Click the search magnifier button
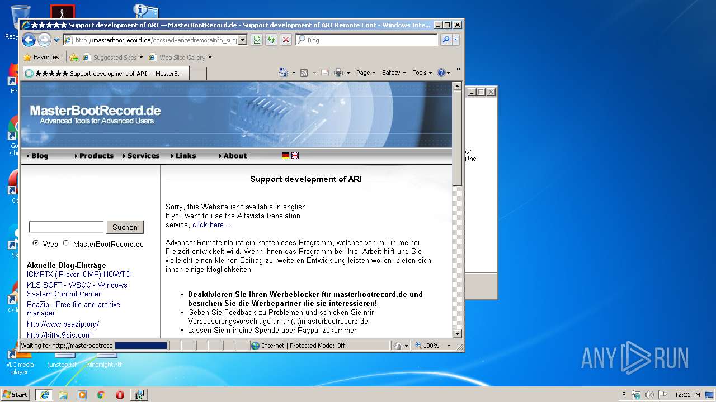The height and width of the screenshot is (402, 716). click(x=446, y=40)
